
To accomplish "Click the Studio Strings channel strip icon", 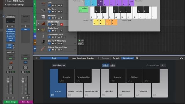I will click(x=11, y=62).
